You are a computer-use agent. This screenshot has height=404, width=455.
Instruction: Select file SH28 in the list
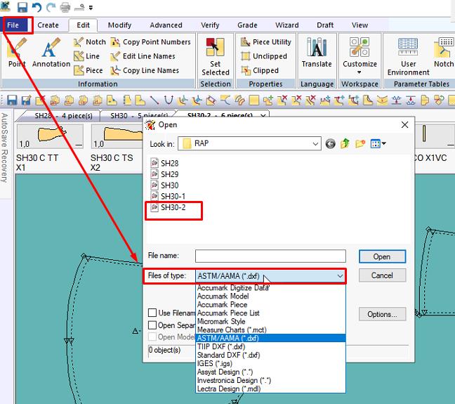[164, 163]
